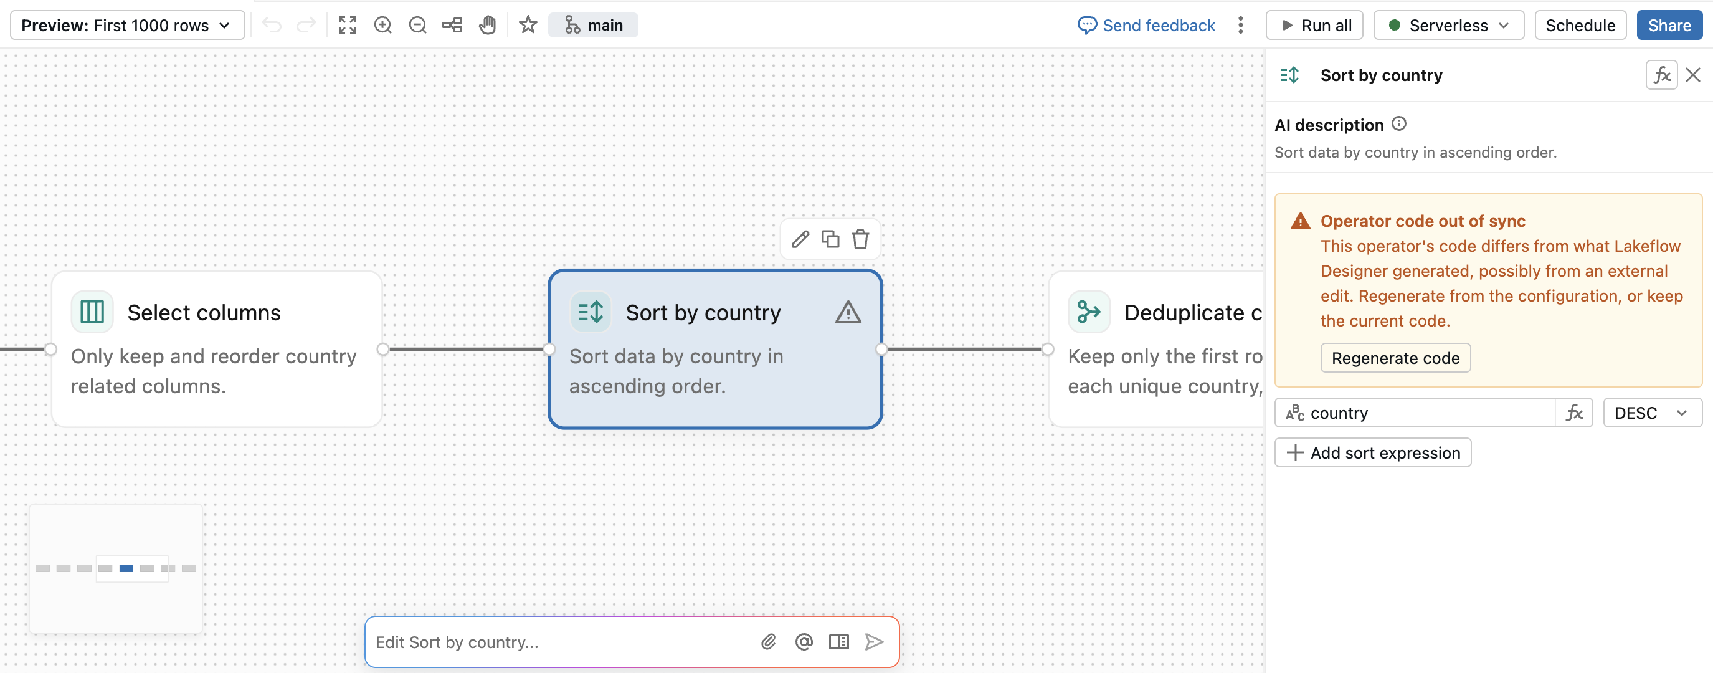The height and width of the screenshot is (673, 1713).
Task: Duplicate the Sort by country node
Action: pos(830,239)
